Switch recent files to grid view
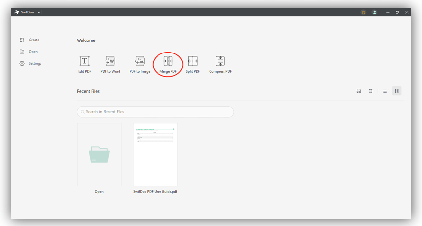Viewport: 422px width, 226px height. point(396,91)
